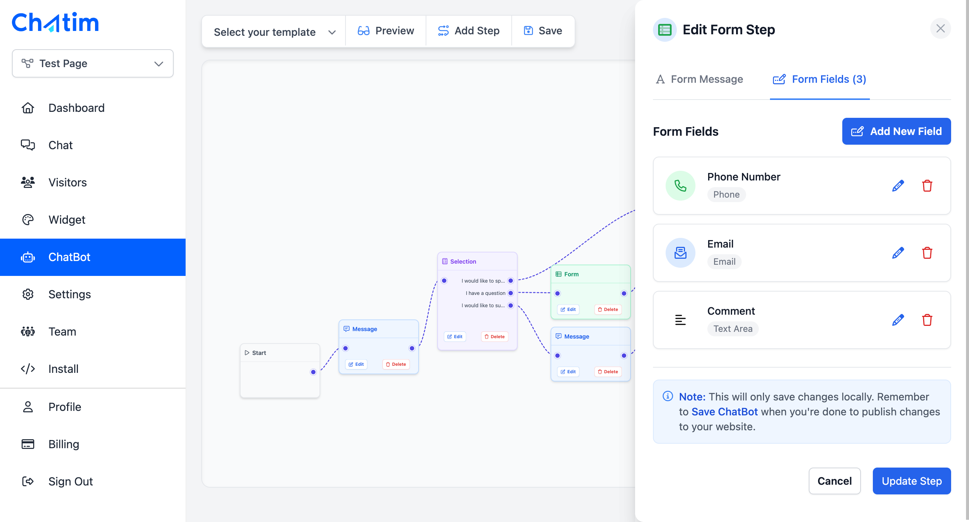
Task: Click the Save disk icon in toolbar
Action: pos(528,31)
